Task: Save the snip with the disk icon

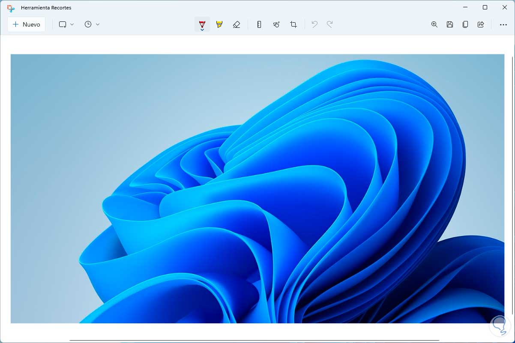Action: [450, 24]
